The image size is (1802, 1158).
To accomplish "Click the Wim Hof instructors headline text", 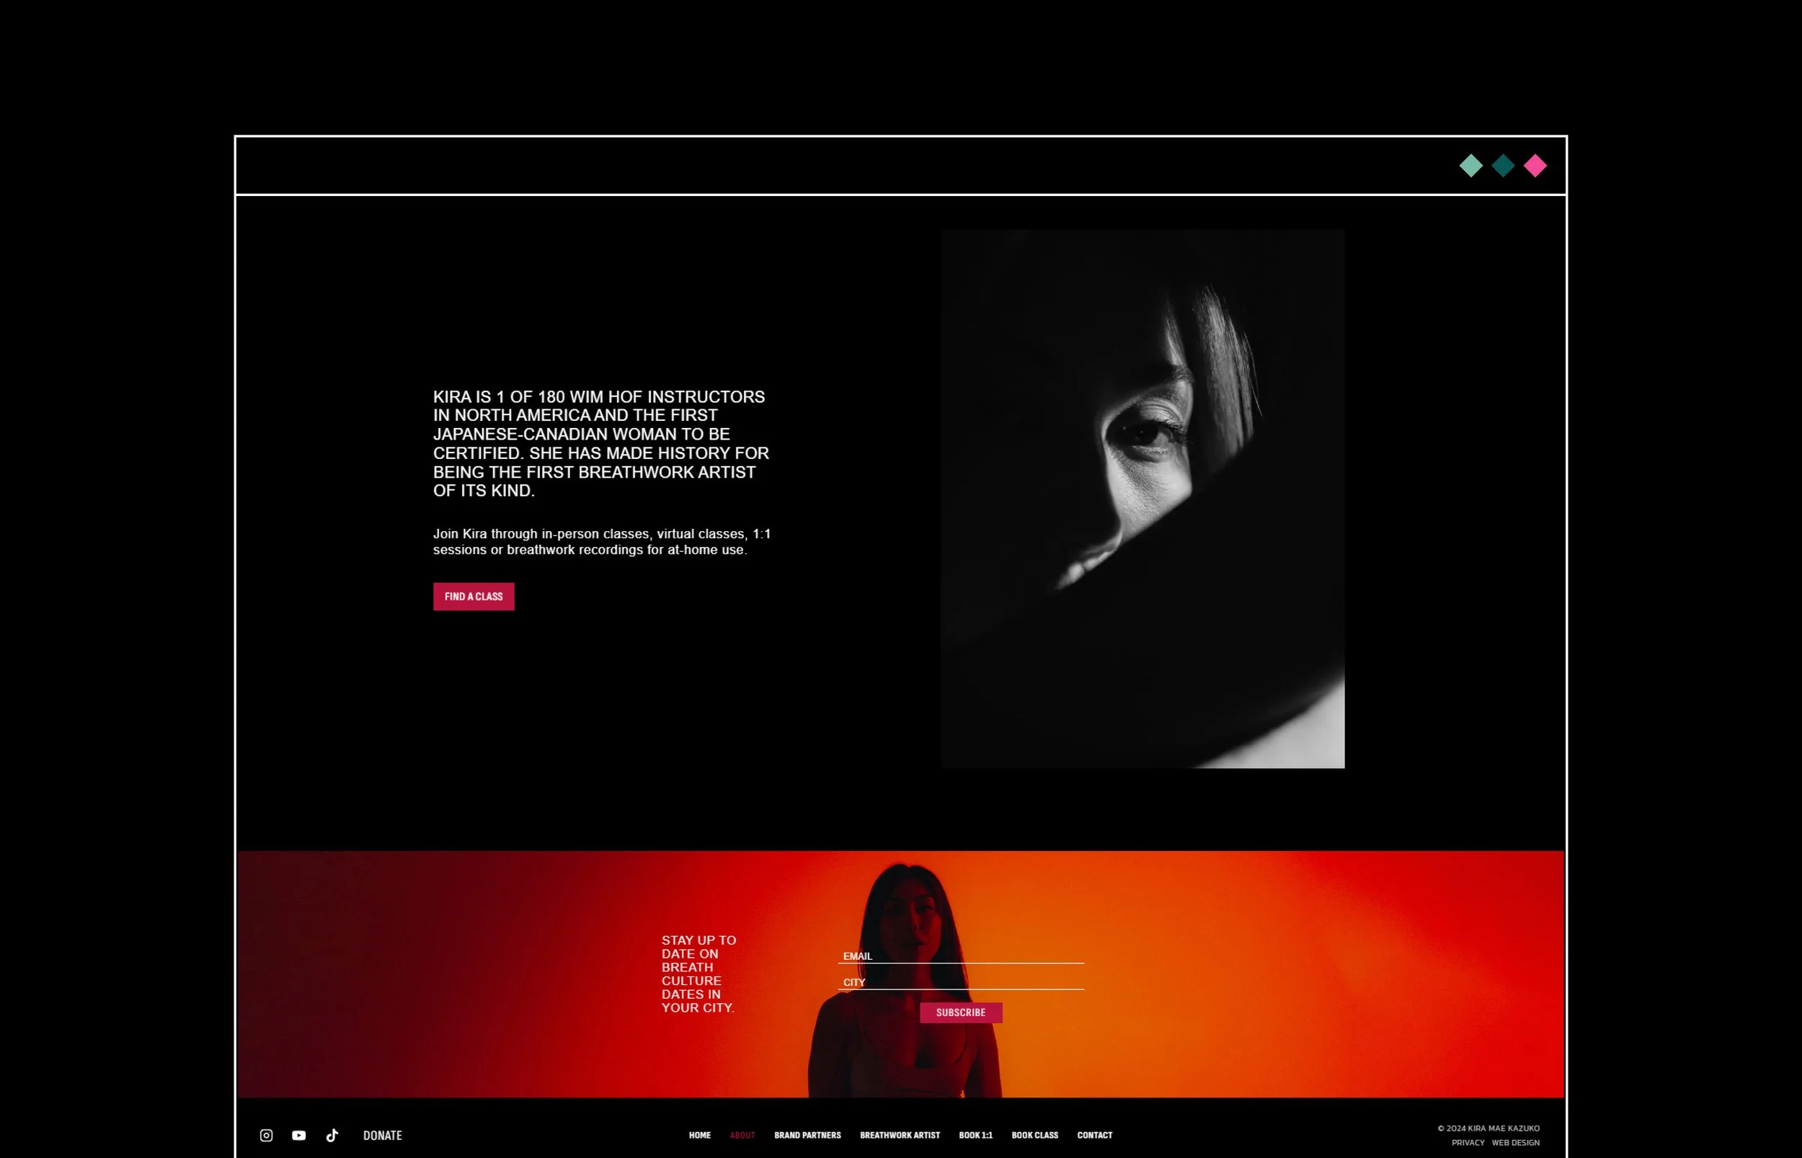I will click(x=601, y=444).
